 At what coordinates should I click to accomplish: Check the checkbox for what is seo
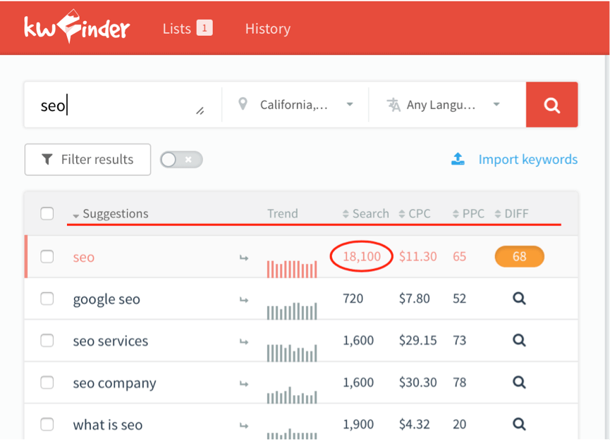tap(47, 425)
